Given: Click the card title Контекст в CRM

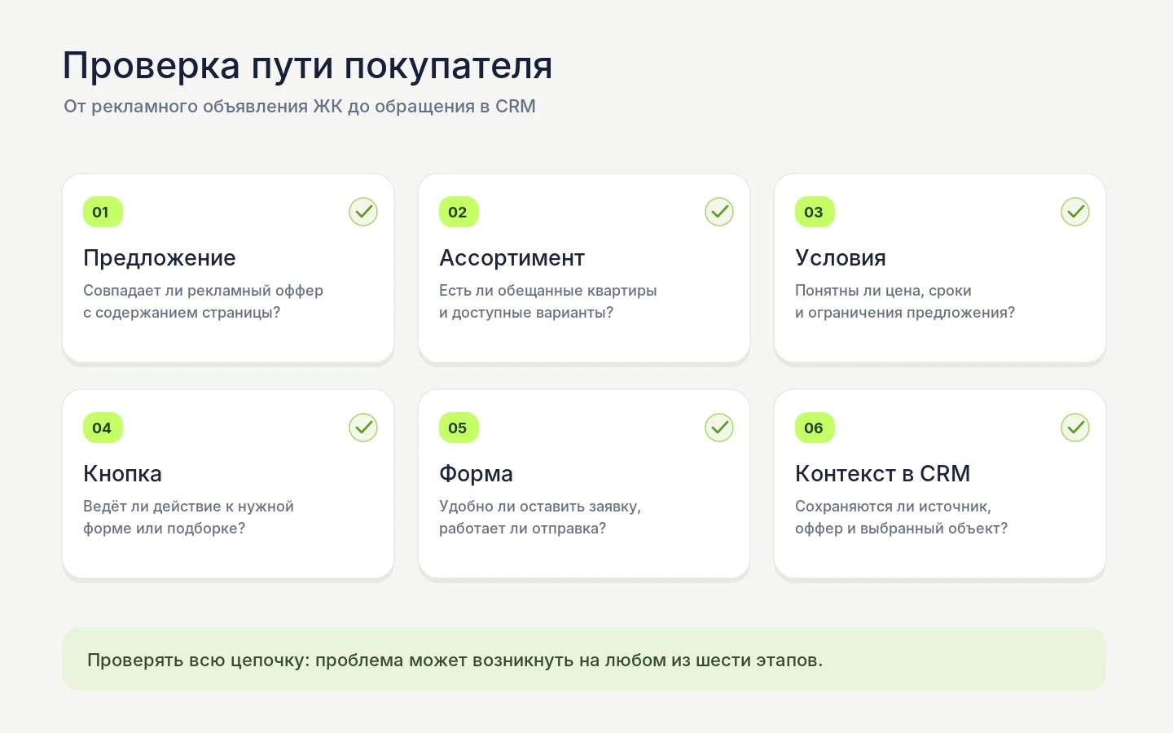Looking at the screenshot, I should 882,474.
